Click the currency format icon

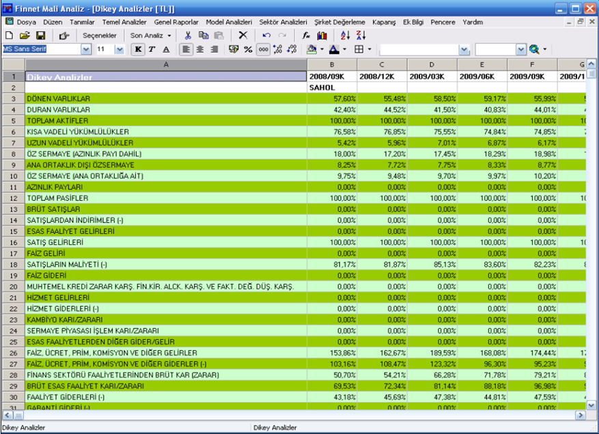234,49
